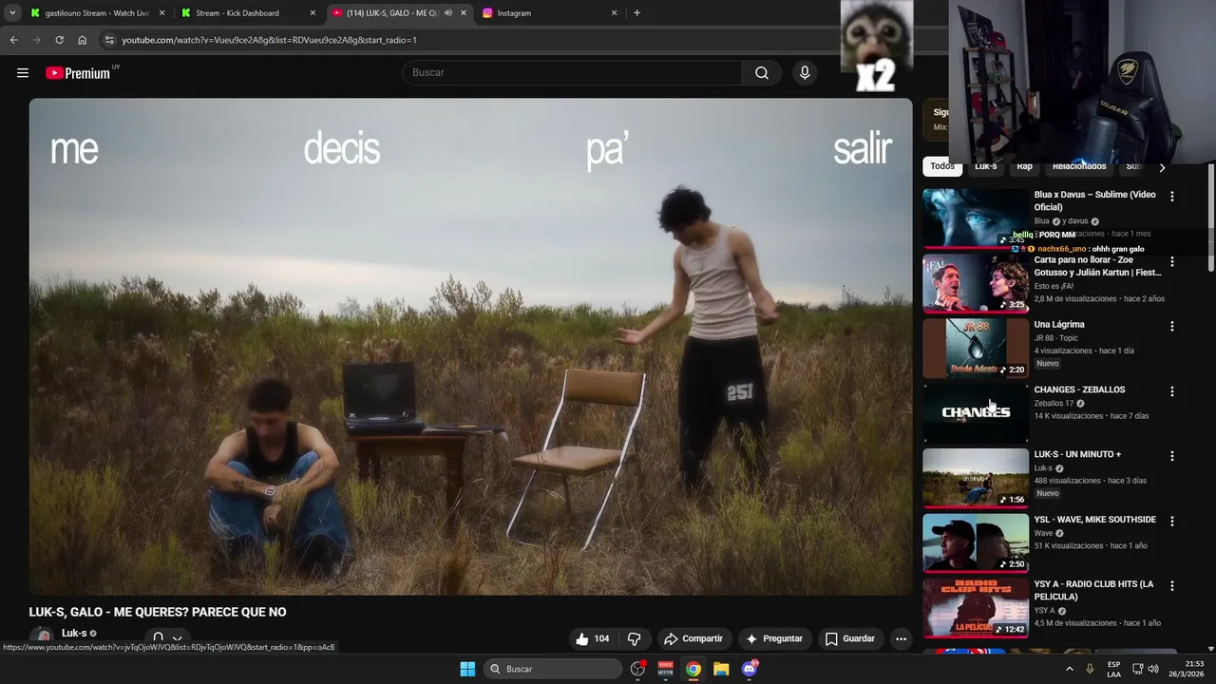Screen dimensions: 1216x684
Task: Close the Stream - Kick Dashboard tab
Action: click(x=313, y=13)
